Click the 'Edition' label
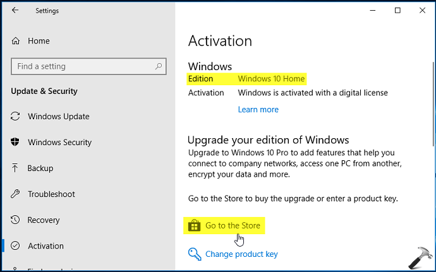The width and height of the screenshot is (436, 272). click(200, 79)
